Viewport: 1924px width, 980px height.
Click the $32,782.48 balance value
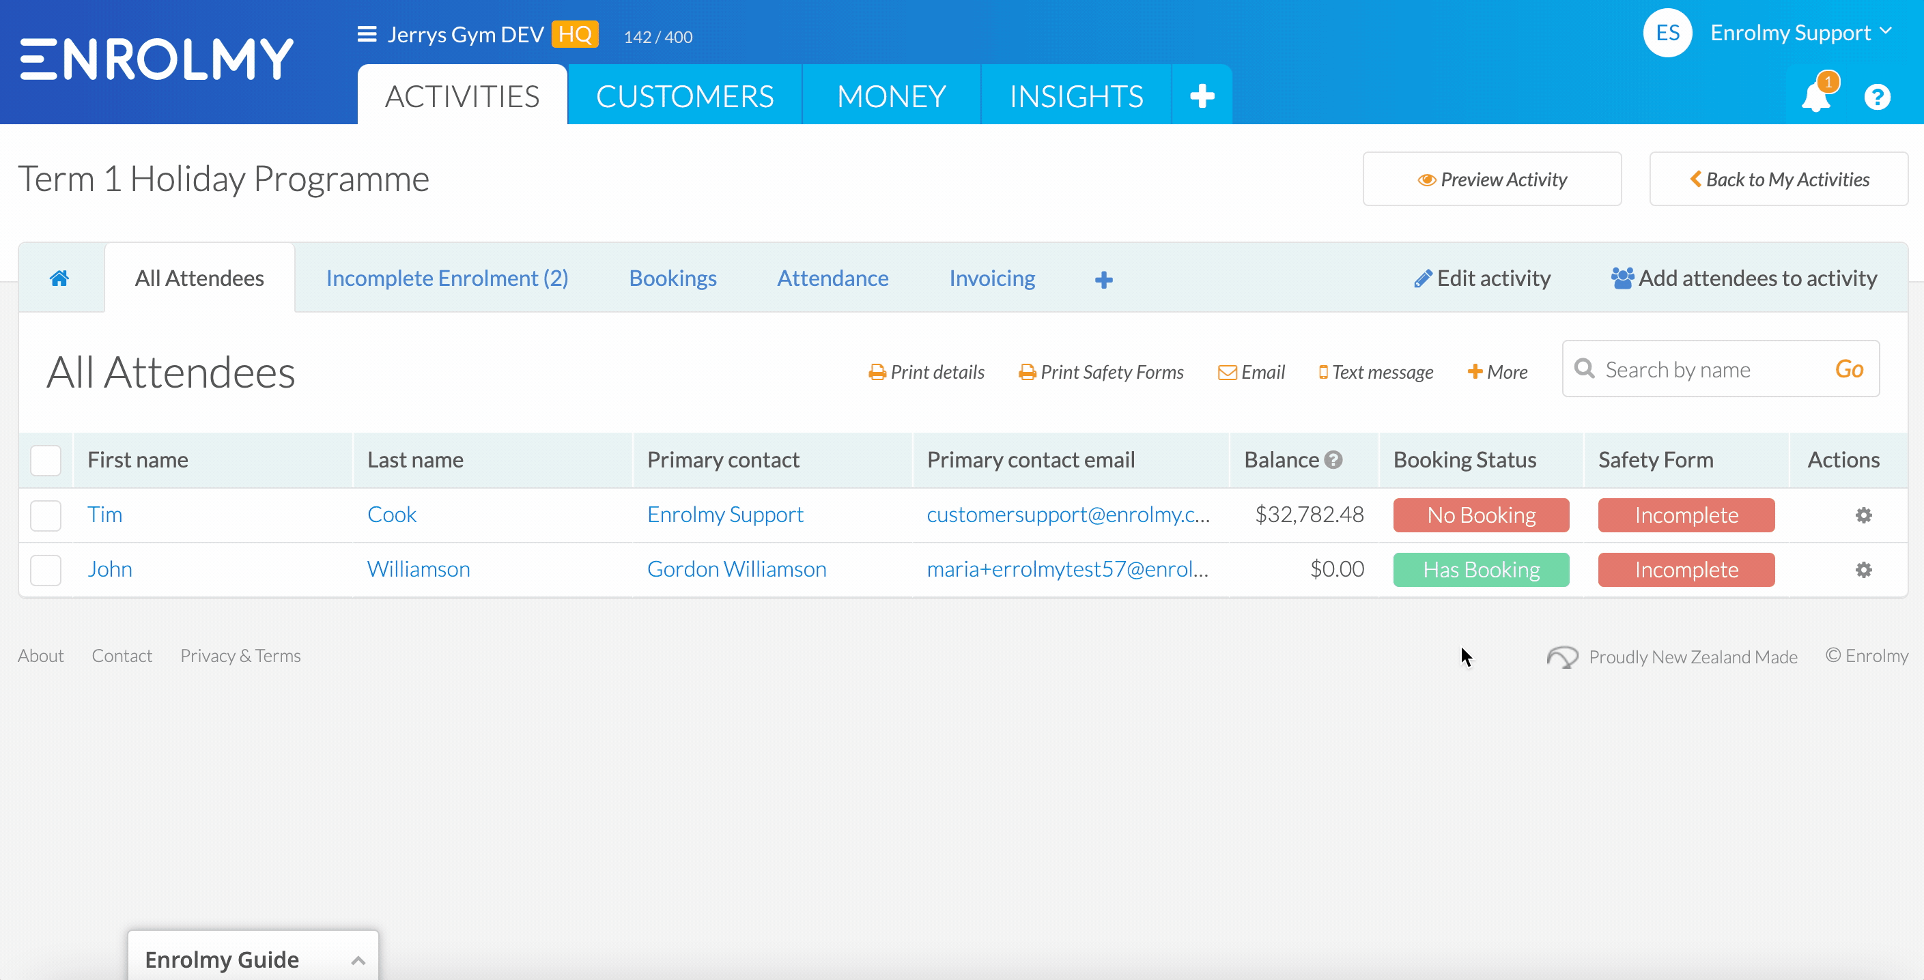(1310, 515)
